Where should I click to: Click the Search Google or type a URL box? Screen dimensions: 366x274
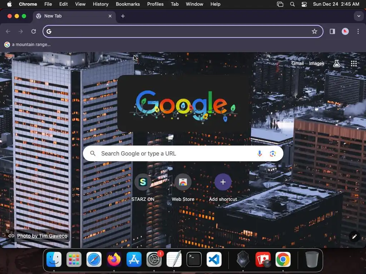(x=183, y=153)
